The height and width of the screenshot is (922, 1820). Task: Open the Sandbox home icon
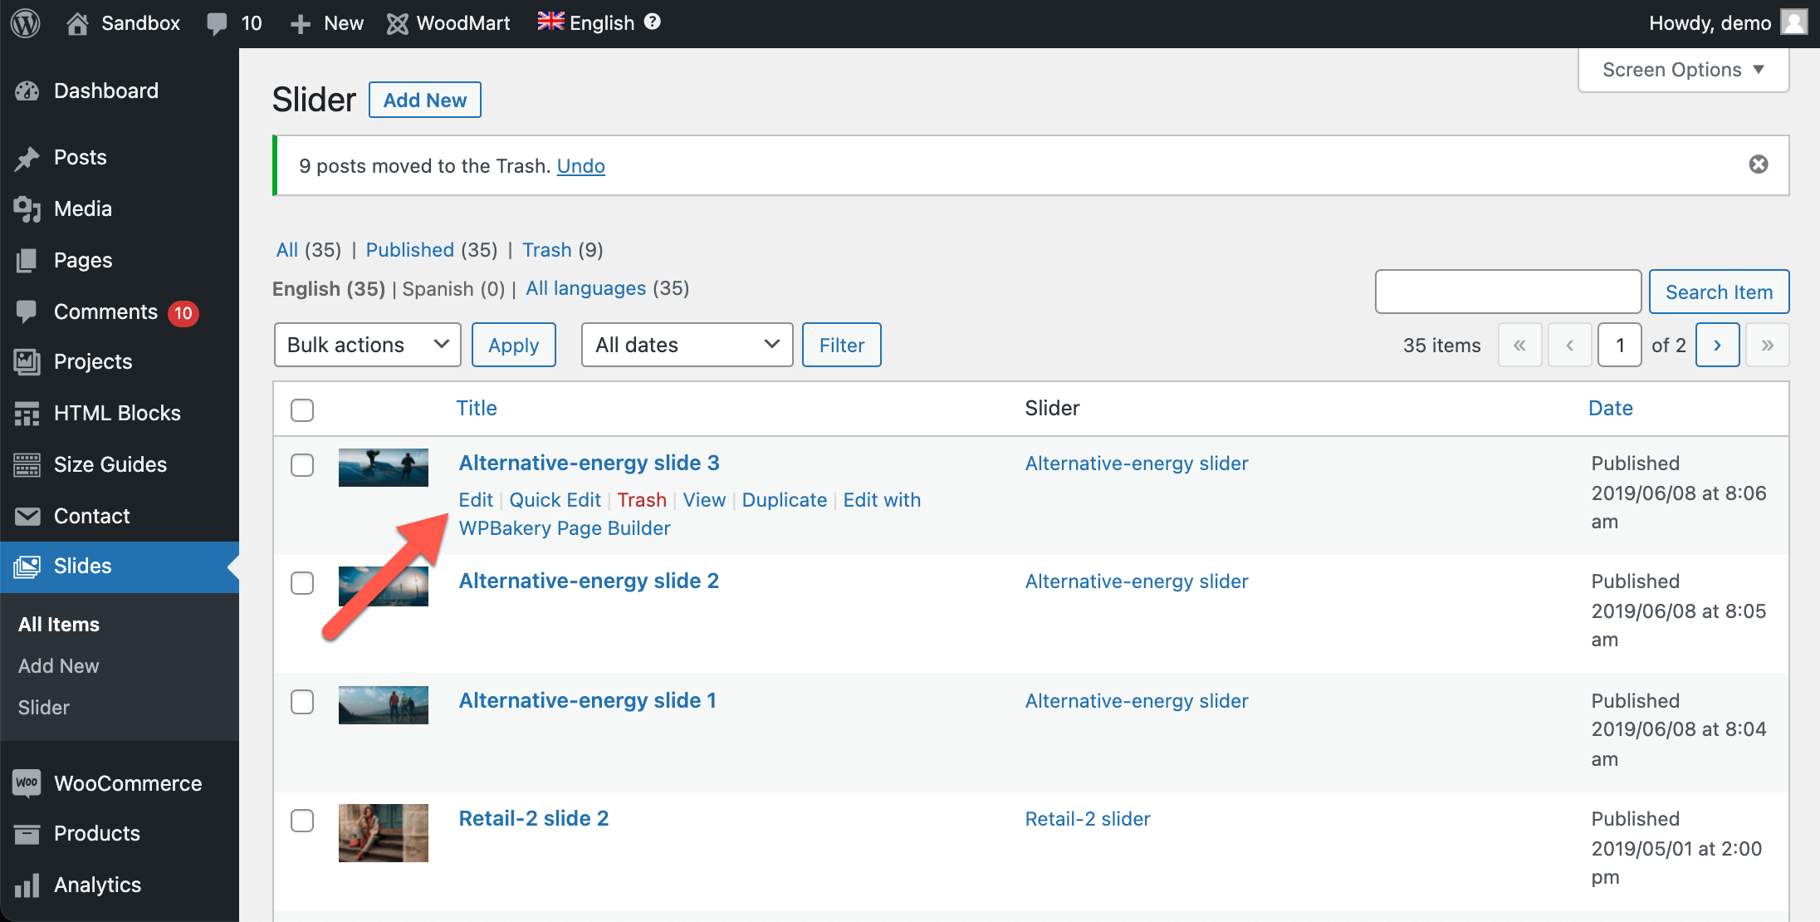pyautogui.click(x=77, y=23)
